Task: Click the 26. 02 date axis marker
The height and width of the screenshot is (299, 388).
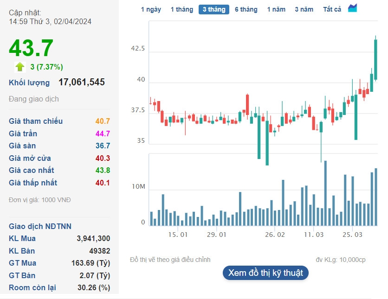Action: [275, 235]
